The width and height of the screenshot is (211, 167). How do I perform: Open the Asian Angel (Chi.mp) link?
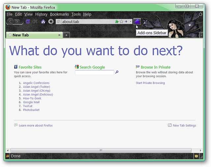[37, 91]
